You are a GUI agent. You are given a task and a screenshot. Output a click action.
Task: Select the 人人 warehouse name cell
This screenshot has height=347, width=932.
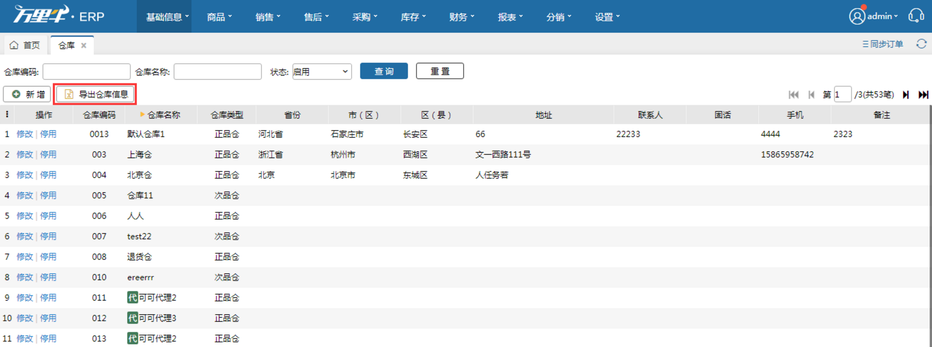(135, 216)
